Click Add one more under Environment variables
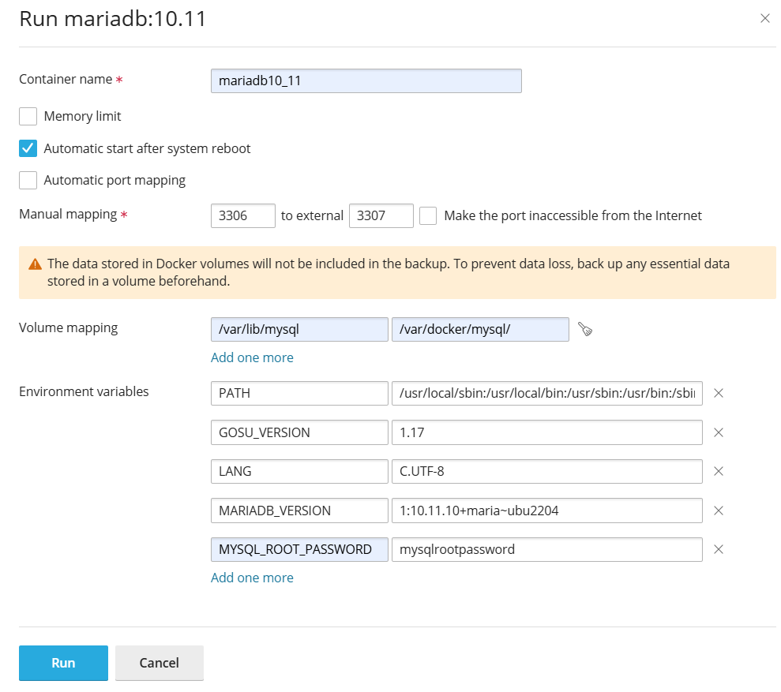This screenshot has width=781, height=692. tap(252, 578)
